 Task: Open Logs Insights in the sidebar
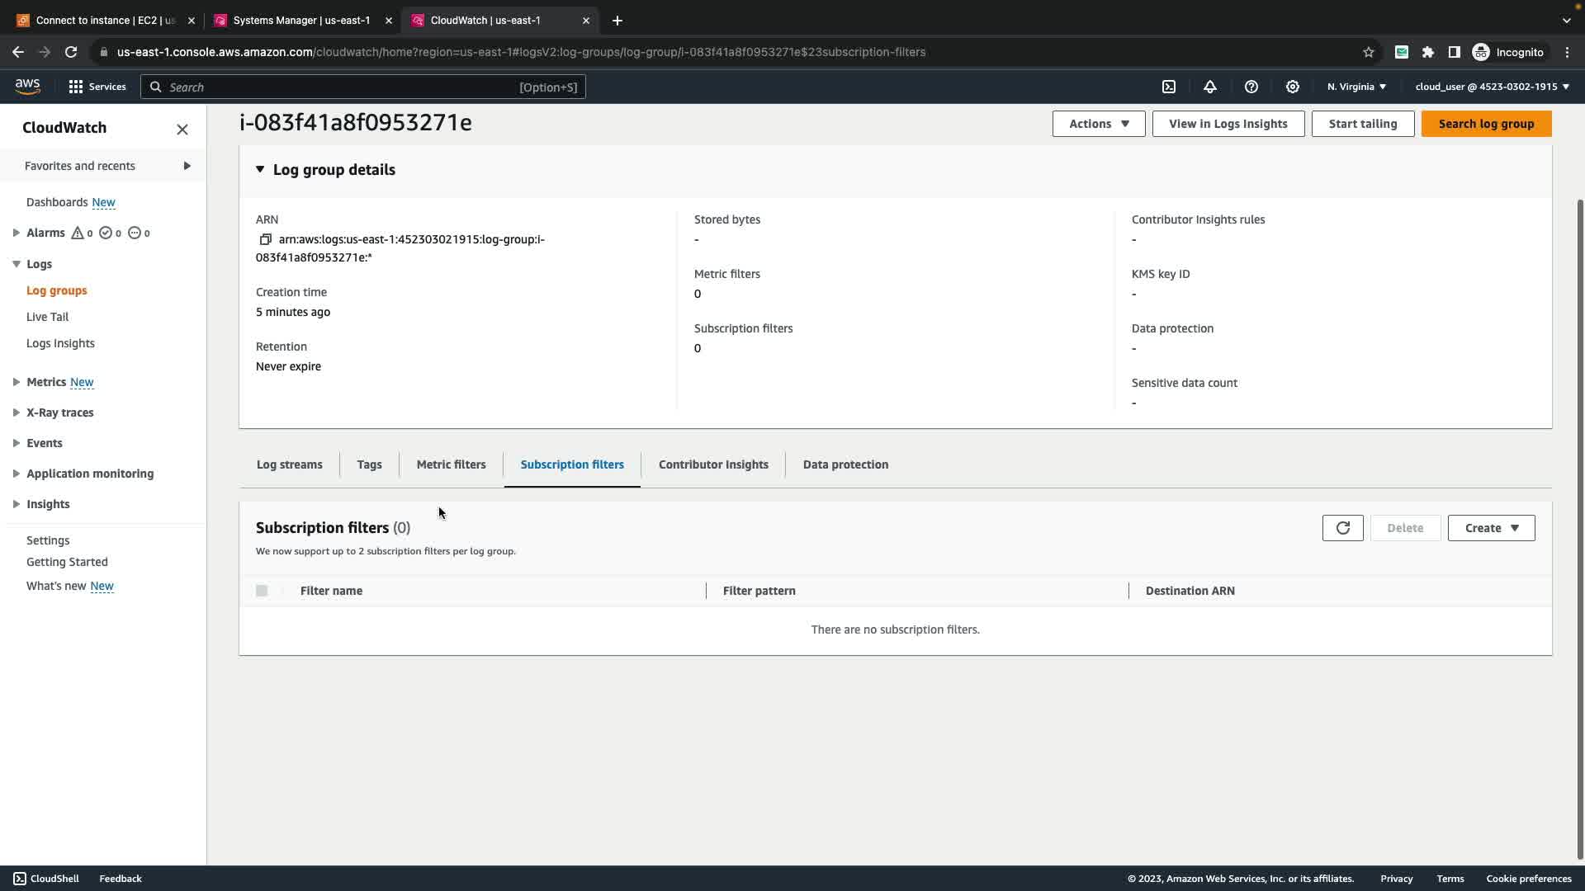point(60,343)
